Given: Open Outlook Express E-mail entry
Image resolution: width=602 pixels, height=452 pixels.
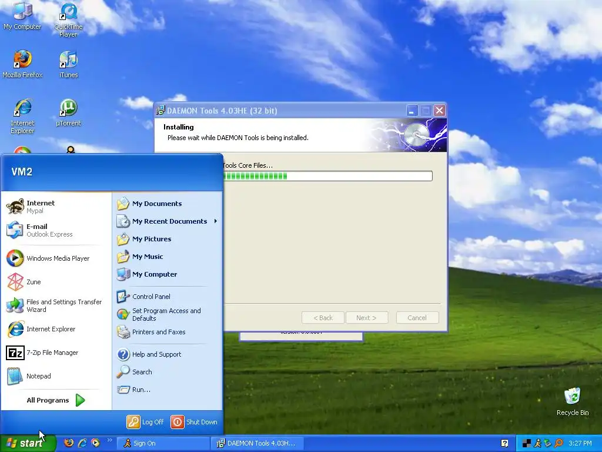Looking at the screenshot, I should 56,230.
